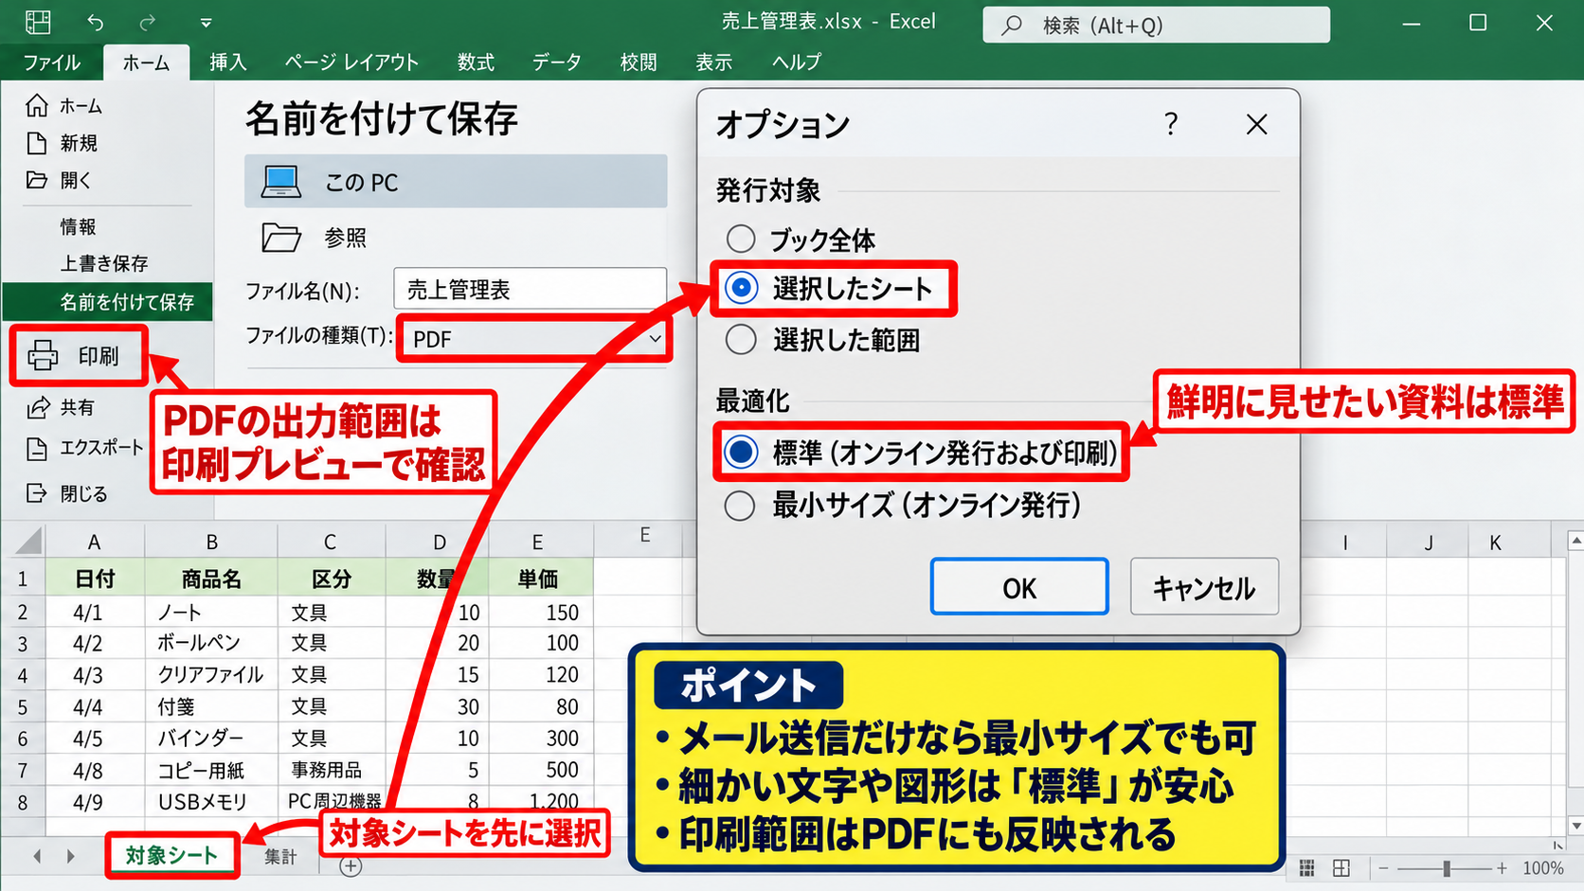Select the 選択したシート radio button
Image resolution: width=1584 pixels, height=891 pixels.
741,288
